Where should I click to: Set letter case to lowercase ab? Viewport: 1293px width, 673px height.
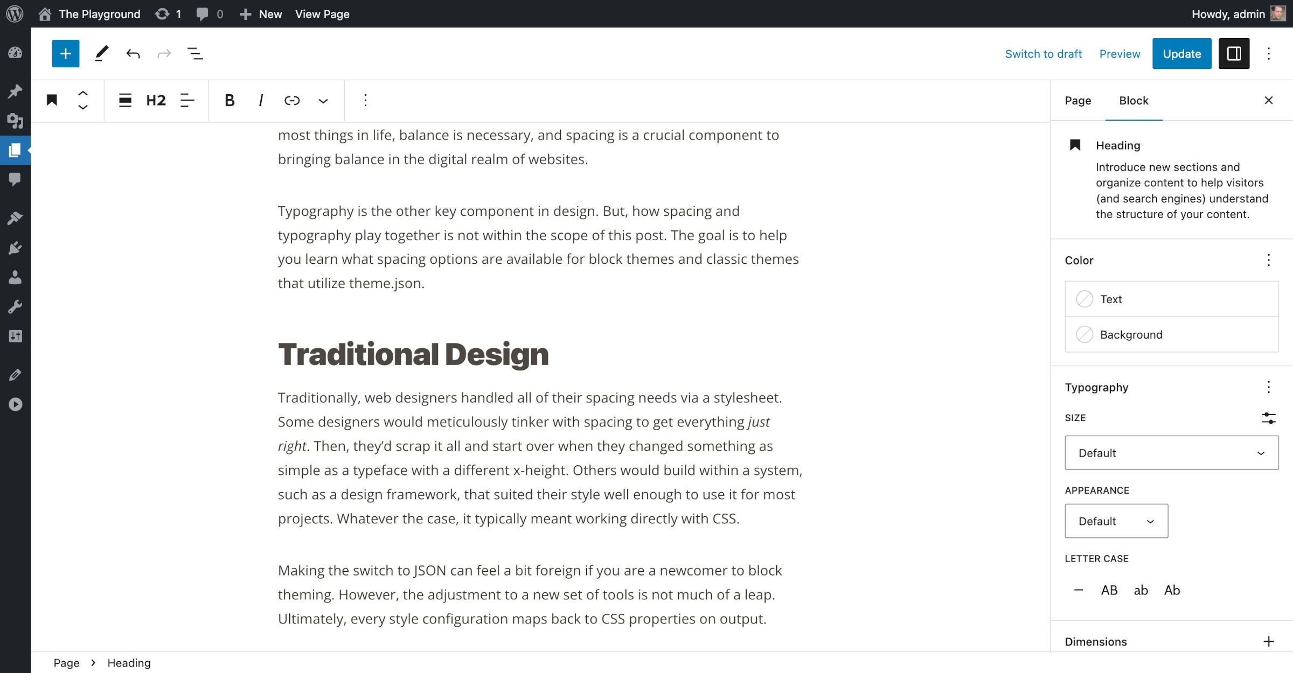coord(1141,590)
